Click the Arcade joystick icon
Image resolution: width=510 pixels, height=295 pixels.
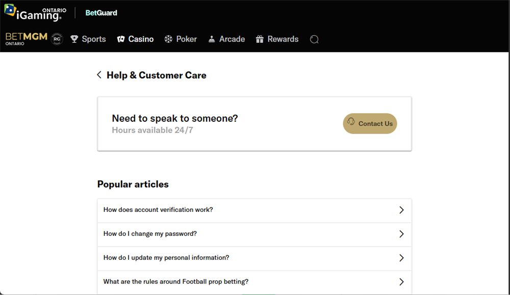pyautogui.click(x=212, y=39)
